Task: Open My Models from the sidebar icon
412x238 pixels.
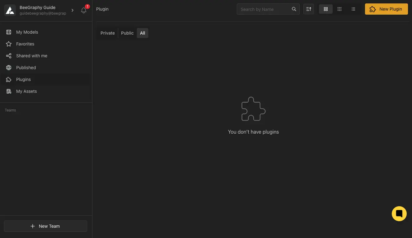Action: coord(9,32)
